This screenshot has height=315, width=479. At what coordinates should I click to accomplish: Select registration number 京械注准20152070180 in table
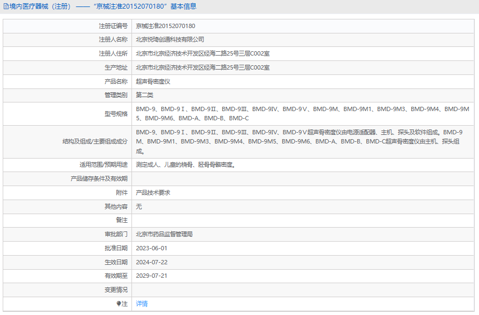(165, 26)
